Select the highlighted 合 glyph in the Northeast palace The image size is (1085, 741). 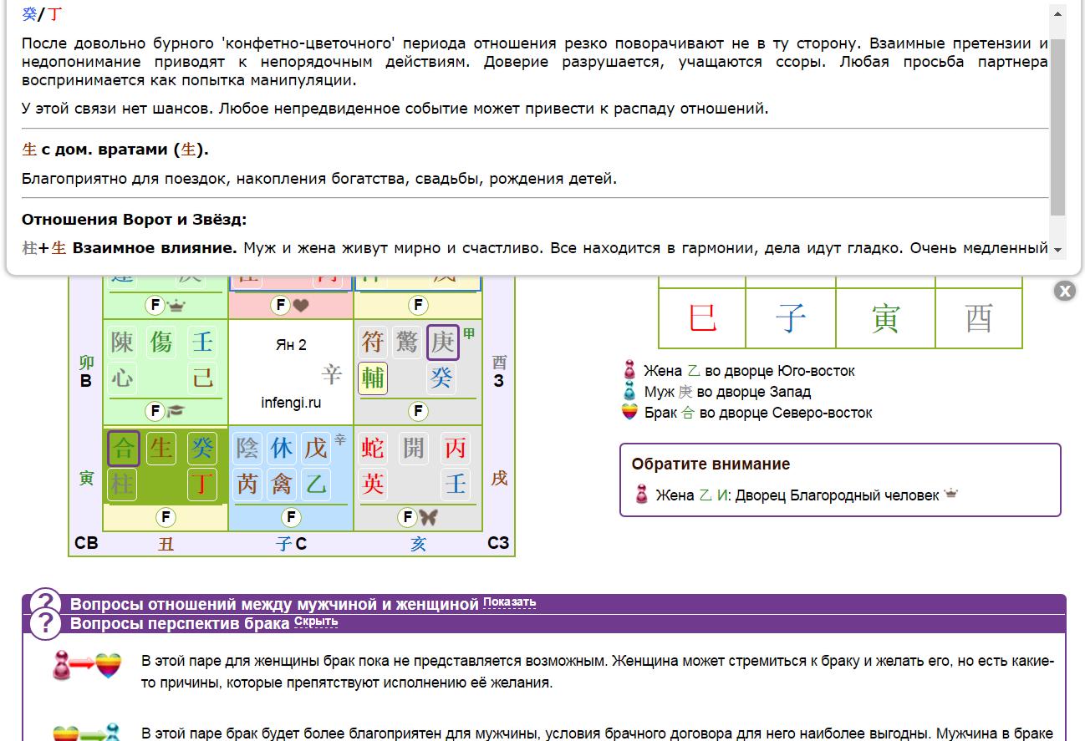click(124, 449)
